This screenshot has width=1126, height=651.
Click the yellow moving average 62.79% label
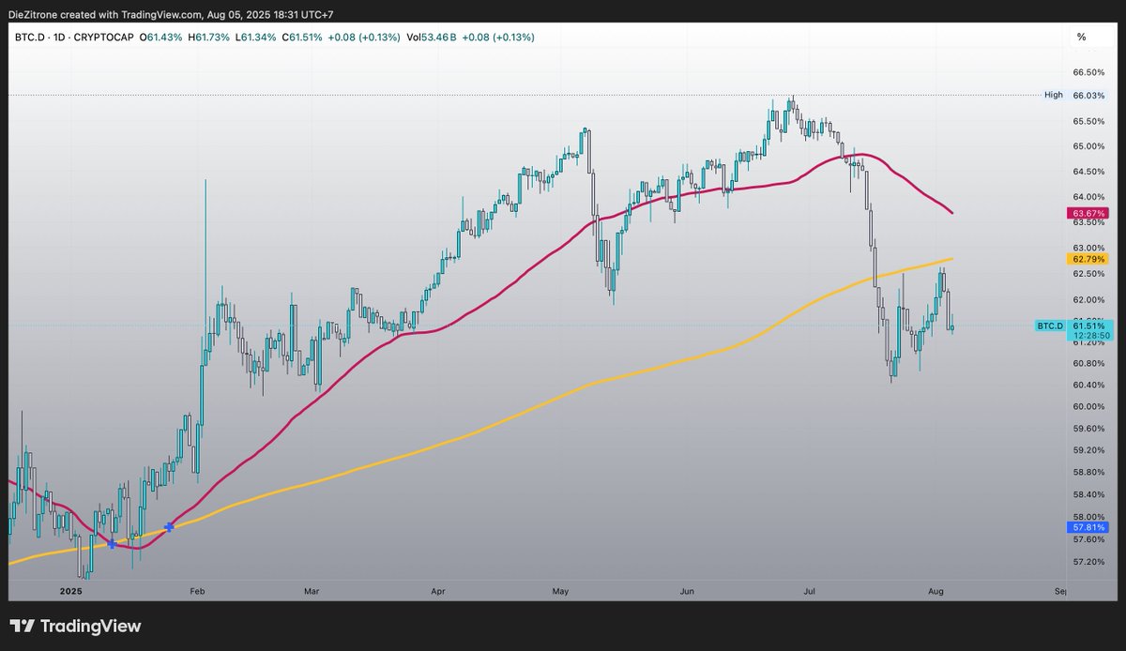point(1087,258)
